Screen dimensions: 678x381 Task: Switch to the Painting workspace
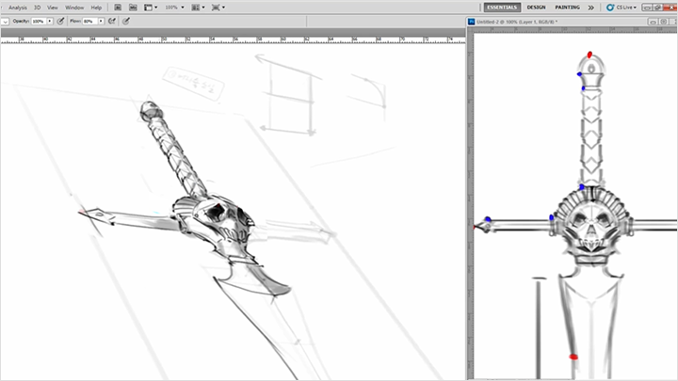click(567, 8)
